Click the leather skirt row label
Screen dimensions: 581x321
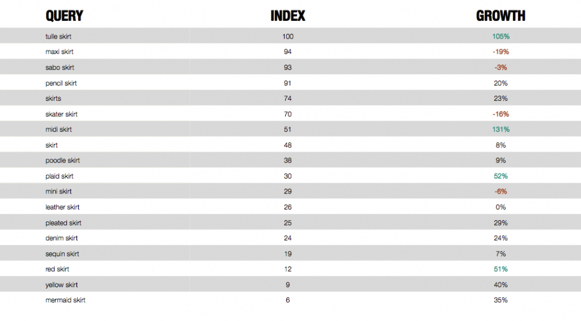click(x=62, y=207)
